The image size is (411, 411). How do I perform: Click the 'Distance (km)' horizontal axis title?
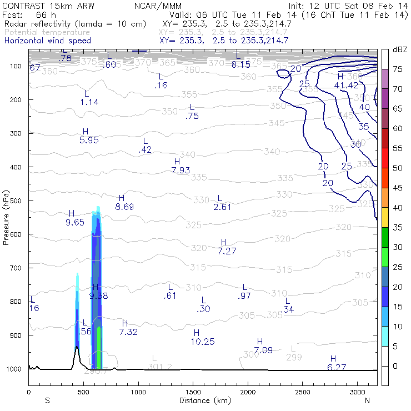pos(205,400)
